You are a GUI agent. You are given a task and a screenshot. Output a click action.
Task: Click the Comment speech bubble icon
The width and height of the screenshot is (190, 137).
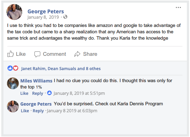click(x=37, y=54)
